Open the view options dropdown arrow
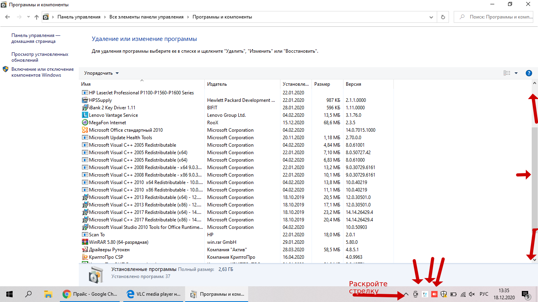 pyautogui.click(x=516, y=73)
